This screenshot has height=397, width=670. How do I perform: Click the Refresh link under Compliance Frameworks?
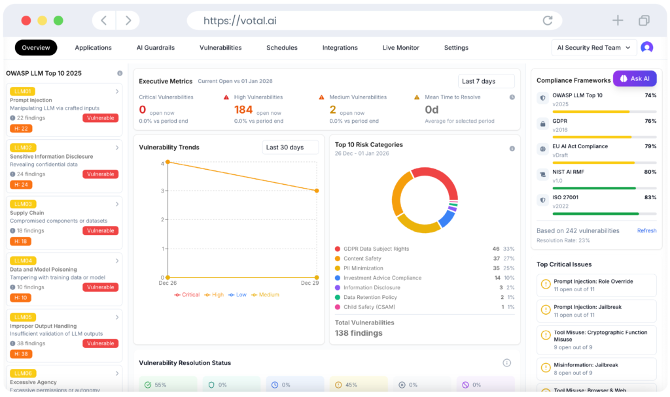point(646,230)
